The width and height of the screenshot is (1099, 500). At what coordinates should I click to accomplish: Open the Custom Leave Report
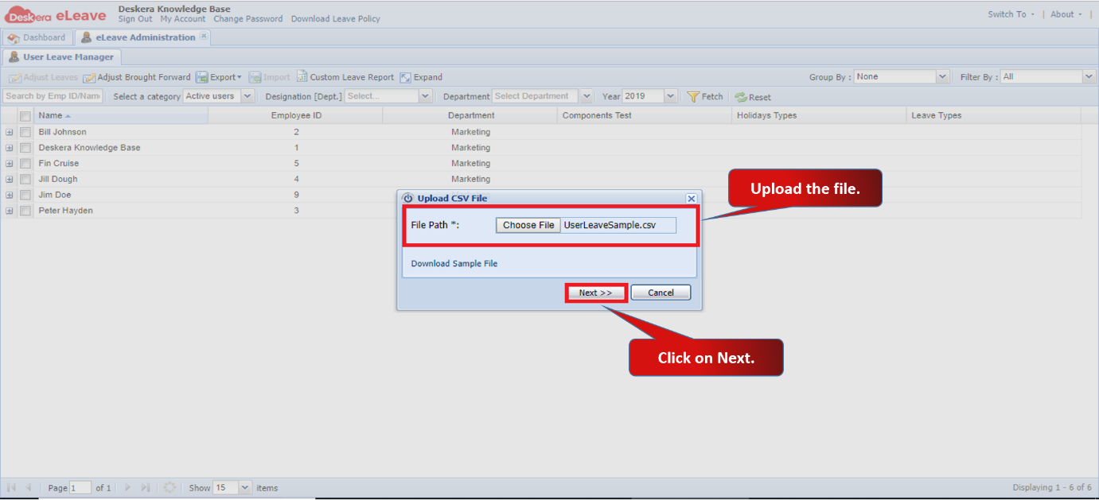click(345, 77)
